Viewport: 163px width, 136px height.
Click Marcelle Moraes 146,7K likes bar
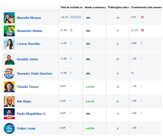click(x=76, y=17)
